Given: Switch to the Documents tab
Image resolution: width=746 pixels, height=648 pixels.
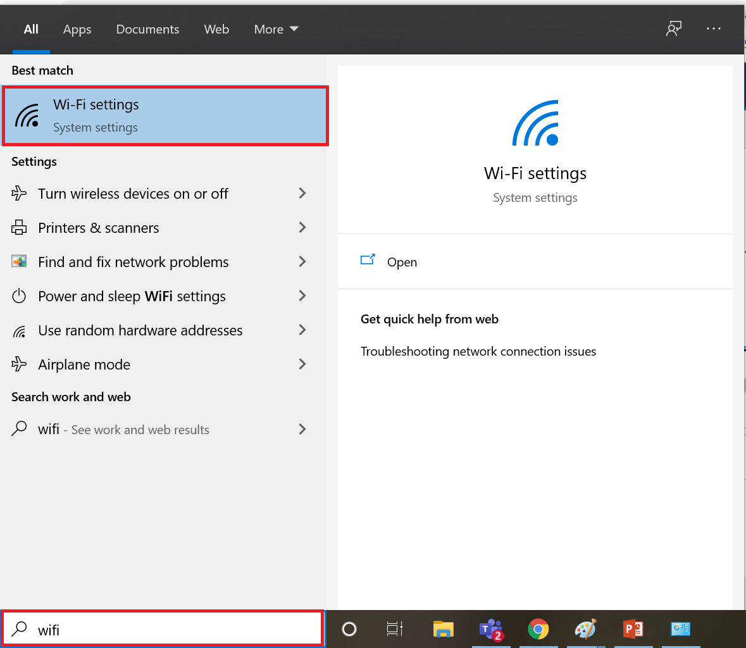Looking at the screenshot, I should tap(147, 29).
